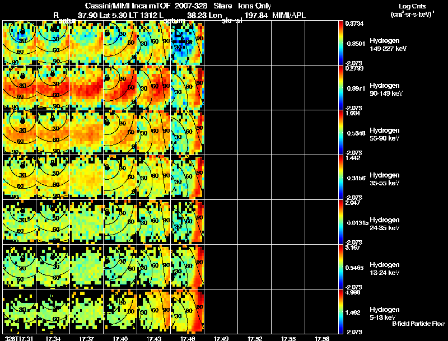Select the 17:46 image in Hydrogen 35-55 keV row
The width and height of the screenshot is (448, 341).
click(x=188, y=177)
